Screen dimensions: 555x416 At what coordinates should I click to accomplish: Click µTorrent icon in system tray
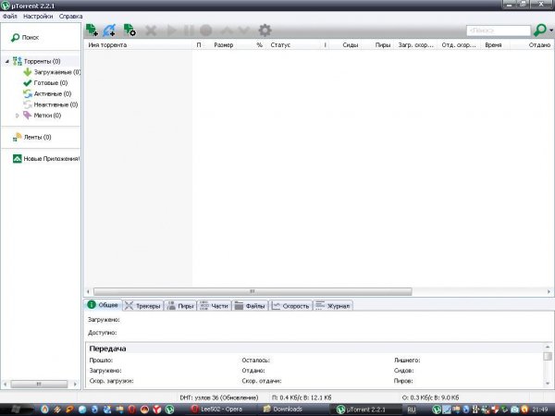coord(437,410)
